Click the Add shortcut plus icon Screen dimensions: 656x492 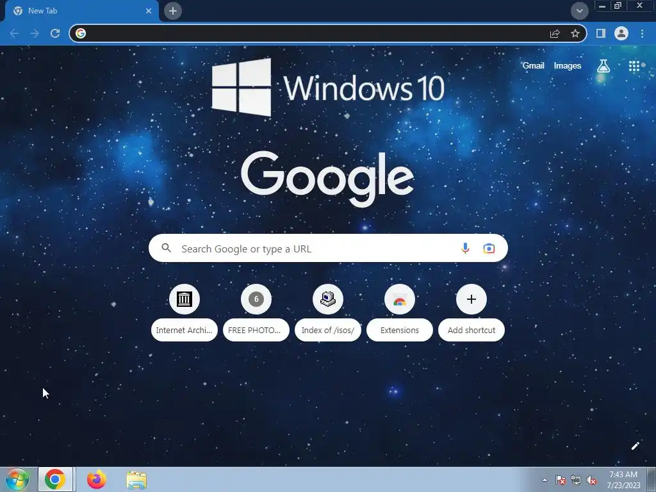[471, 299]
